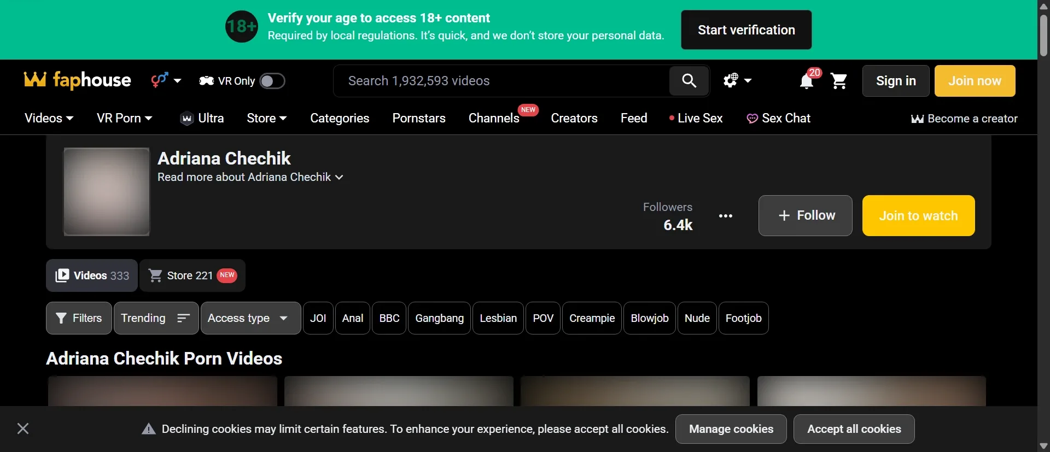Screen dimensions: 1050x452
Task: Open the Trending sort dropdown
Action: tap(156, 318)
